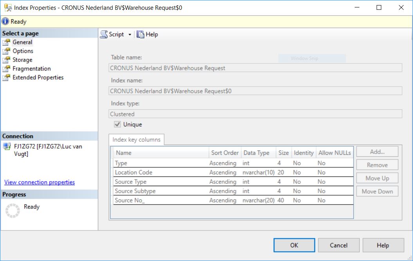Click the General page icon
This screenshot has height=261, width=413.
click(x=6, y=42)
